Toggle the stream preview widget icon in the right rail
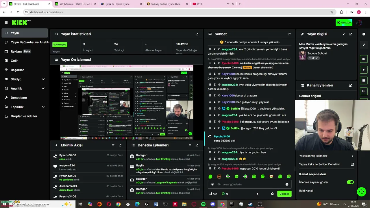Image resolution: width=370 pixels, height=208 pixels. point(364,59)
